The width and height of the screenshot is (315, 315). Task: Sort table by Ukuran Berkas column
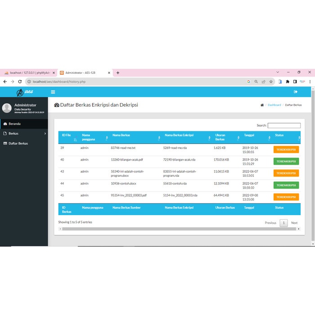tap(226, 137)
